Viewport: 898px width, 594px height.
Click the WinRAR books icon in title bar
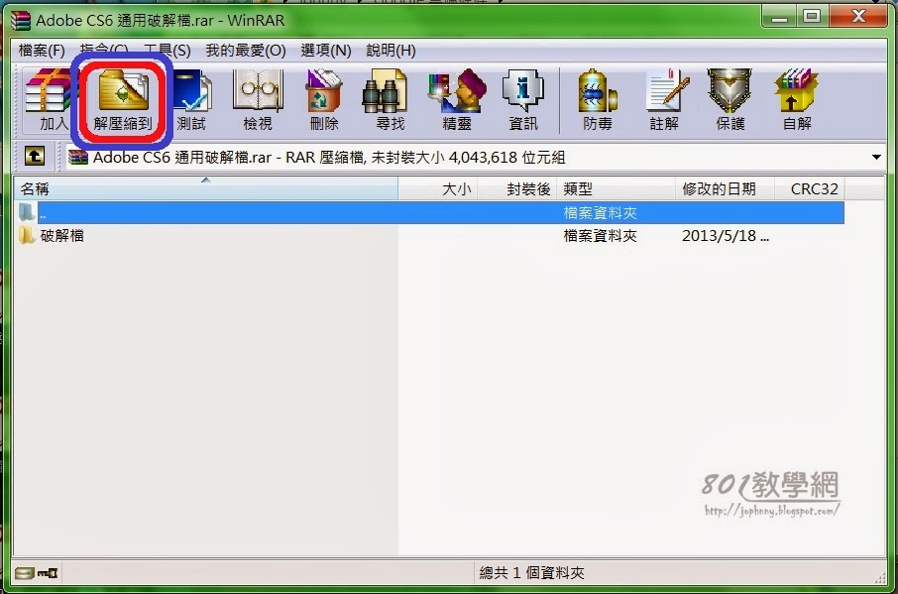click(21, 21)
